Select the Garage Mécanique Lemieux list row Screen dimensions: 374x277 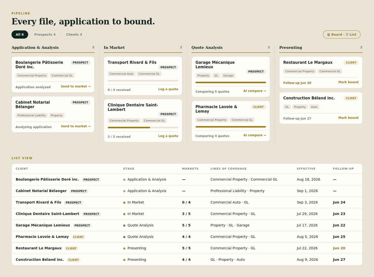[187, 225]
